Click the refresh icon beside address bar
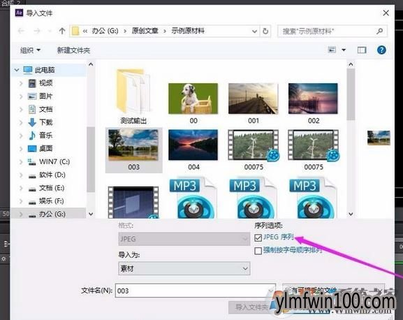403x320 pixels. 265,31
